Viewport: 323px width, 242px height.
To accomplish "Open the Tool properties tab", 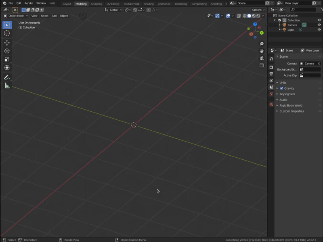I will coord(271,59).
